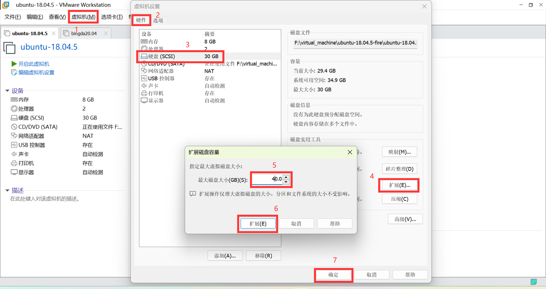Image resolution: width=546 pixels, height=289 pixels.
Task: Click the 磁盘文件 path field
Action: coord(355,43)
